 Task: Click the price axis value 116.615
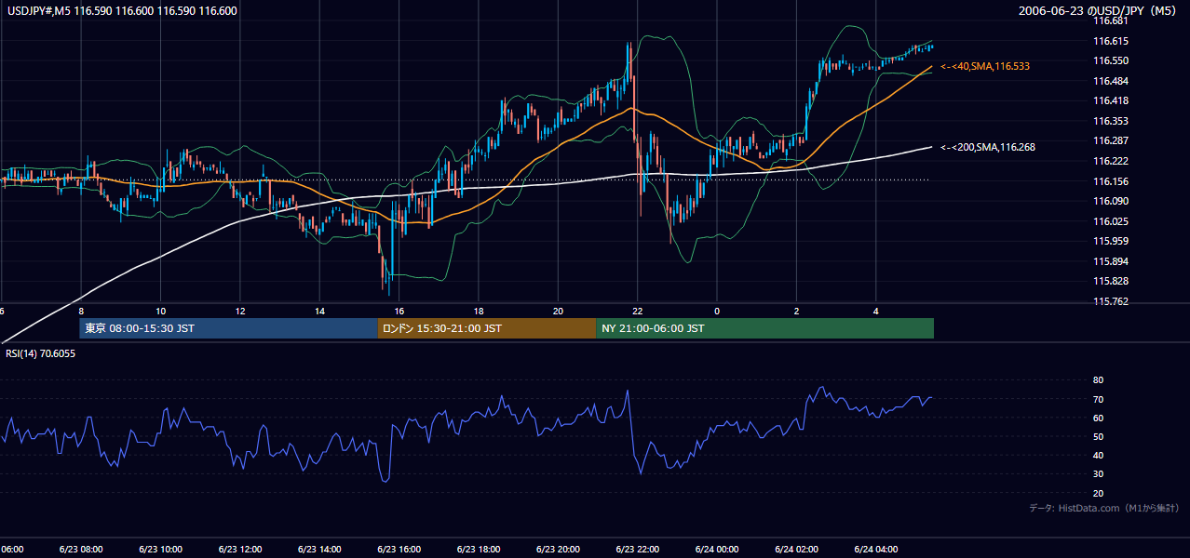pyautogui.click(x=1110, y=41)
